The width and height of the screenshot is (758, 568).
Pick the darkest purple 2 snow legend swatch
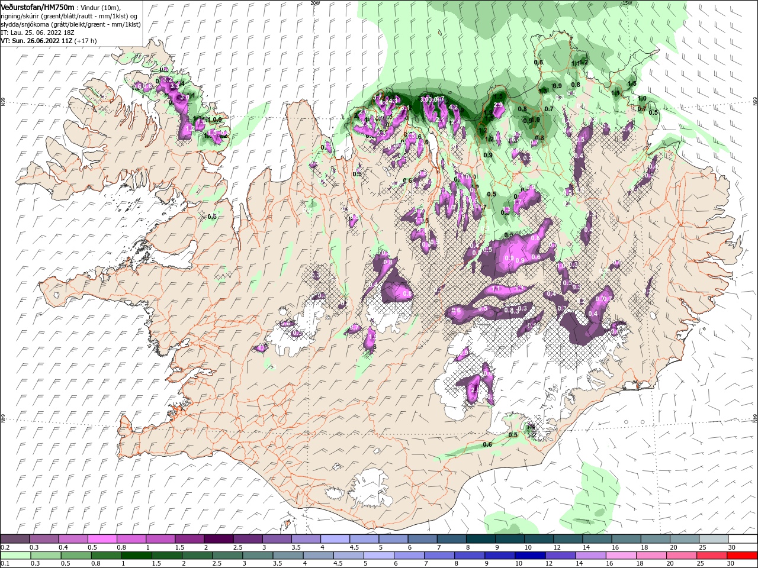218,539
